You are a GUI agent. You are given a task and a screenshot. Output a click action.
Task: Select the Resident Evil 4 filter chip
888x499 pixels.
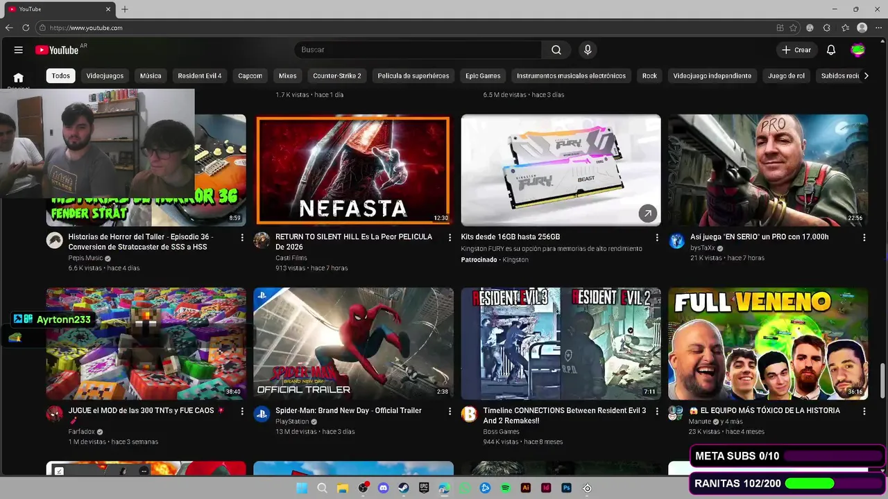[200, 76]
